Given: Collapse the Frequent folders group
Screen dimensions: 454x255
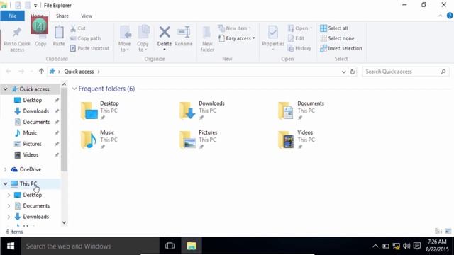Looking at the screenshot, I should coord(74,89).
